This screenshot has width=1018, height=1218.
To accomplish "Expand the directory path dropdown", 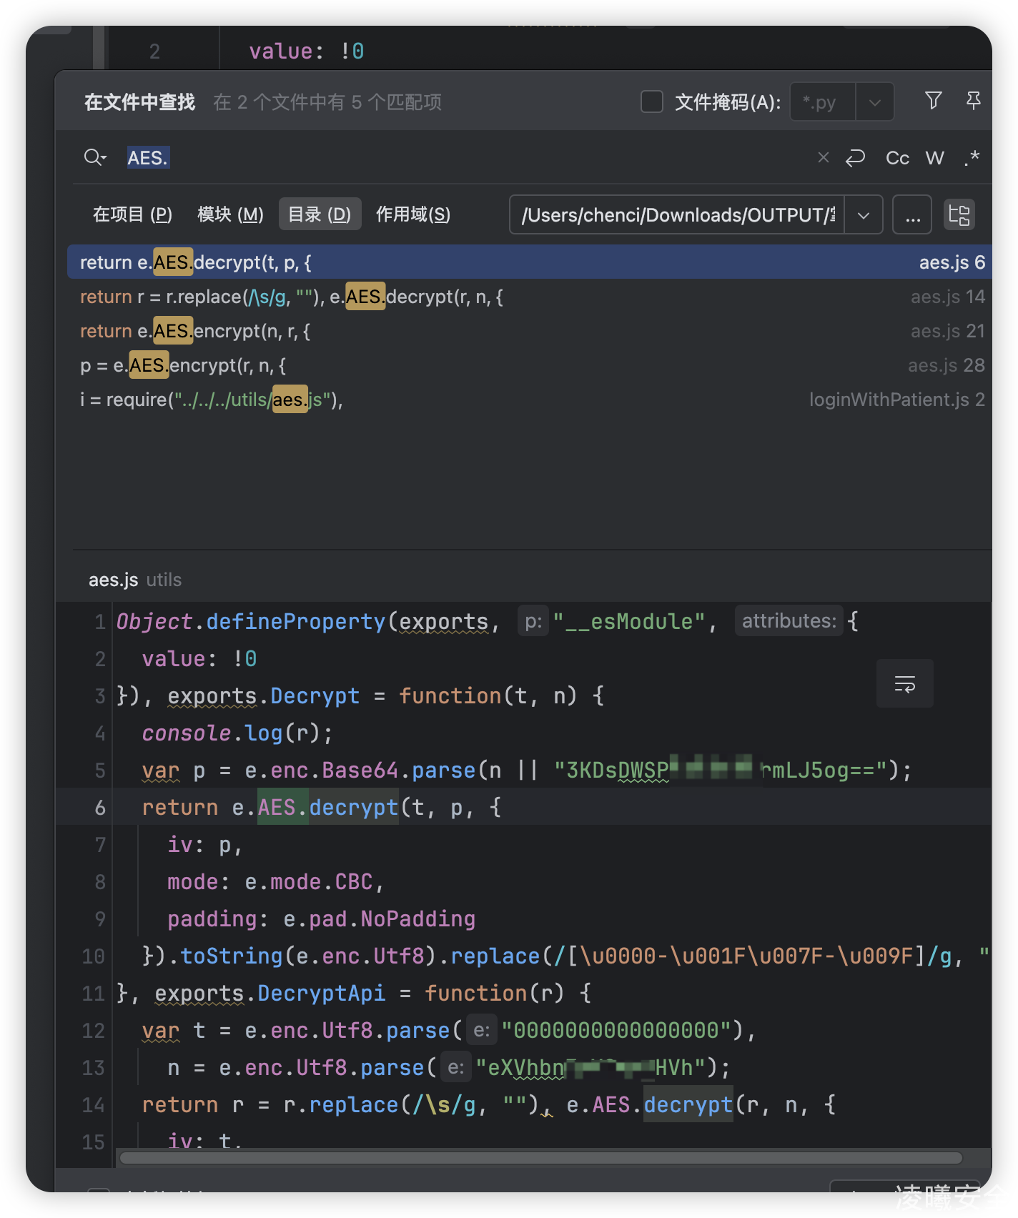I will (864, 215).
